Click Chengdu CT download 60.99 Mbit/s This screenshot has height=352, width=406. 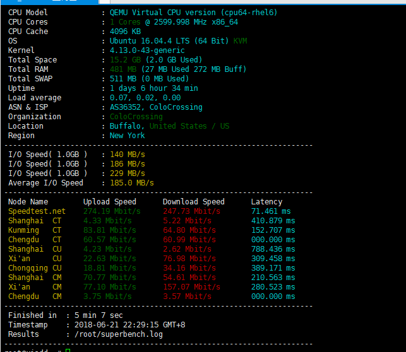pos(189,240)
